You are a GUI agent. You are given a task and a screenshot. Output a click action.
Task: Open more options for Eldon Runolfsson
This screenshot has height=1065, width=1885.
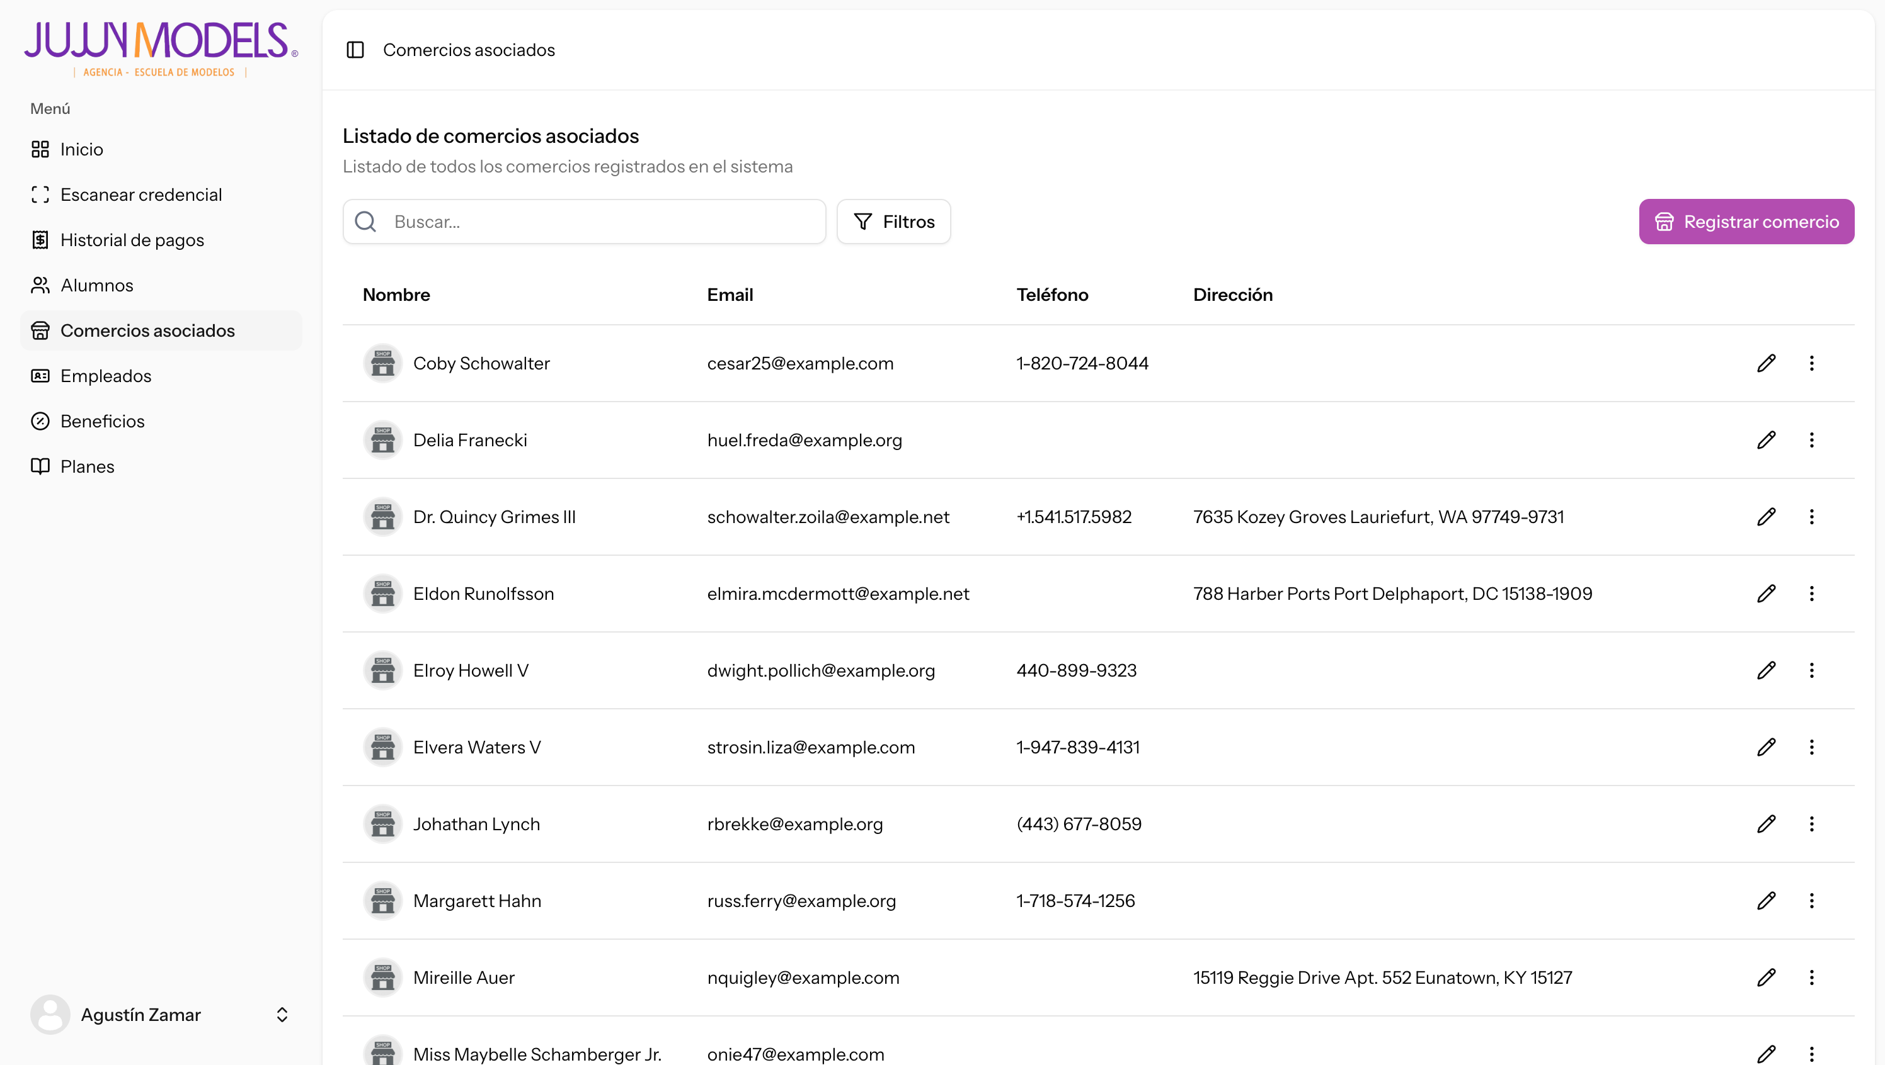coord(1811,594)
